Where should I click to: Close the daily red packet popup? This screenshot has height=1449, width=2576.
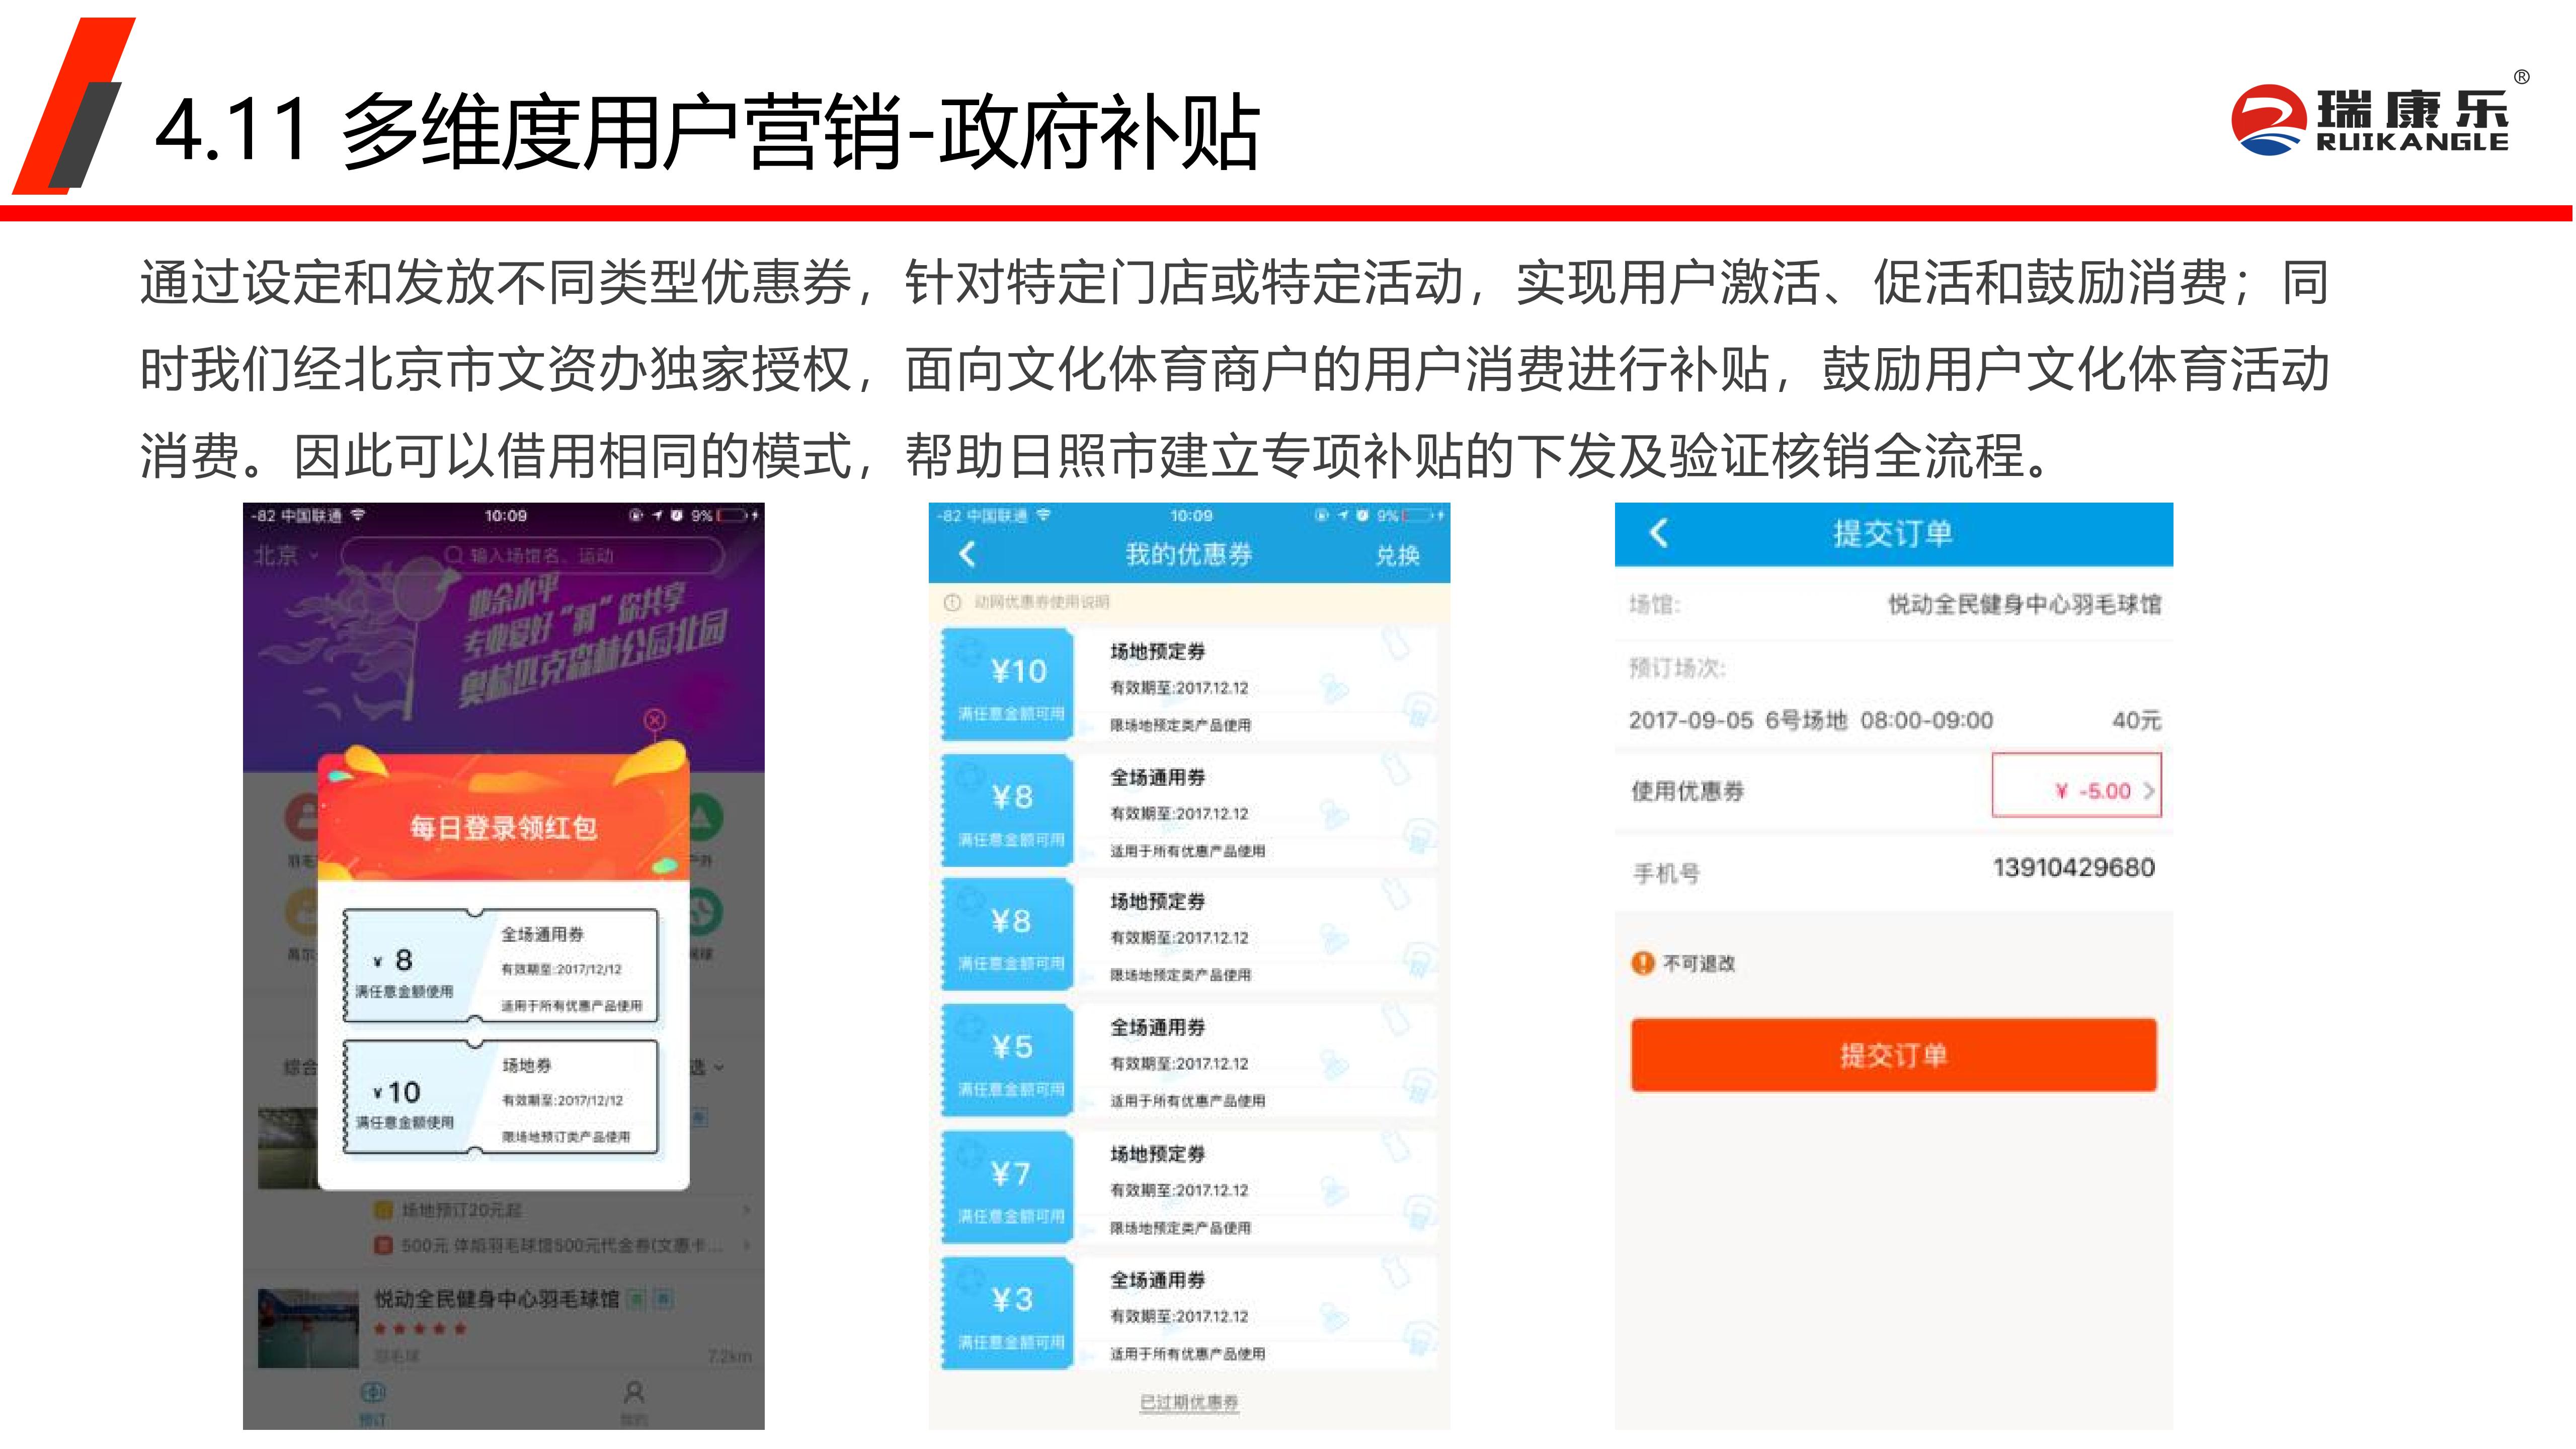coord(655,719)
